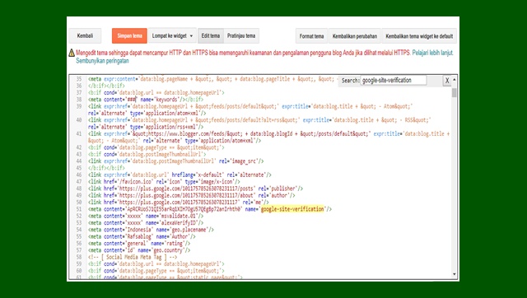Click 'image_src' rel on line 44
The height and width of the screenshot is (298, 527).
[x=245, y=161]
